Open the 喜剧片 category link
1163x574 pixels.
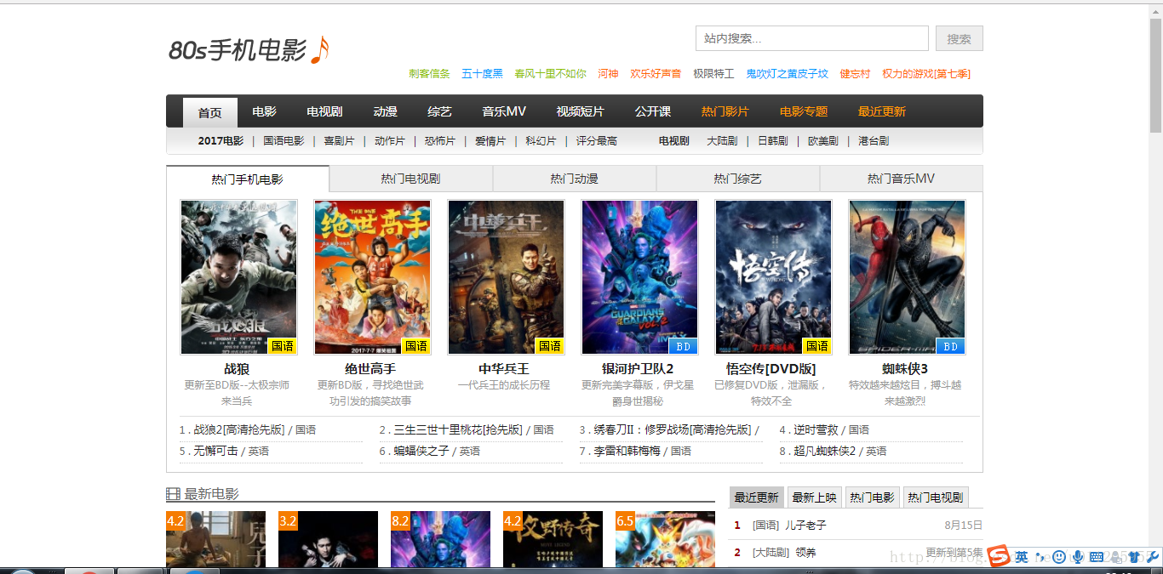coord(339,141)
